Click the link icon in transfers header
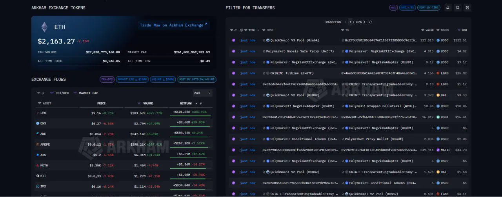Image resolution: width=502 pixels, height=197 pixels. point(235,30)
